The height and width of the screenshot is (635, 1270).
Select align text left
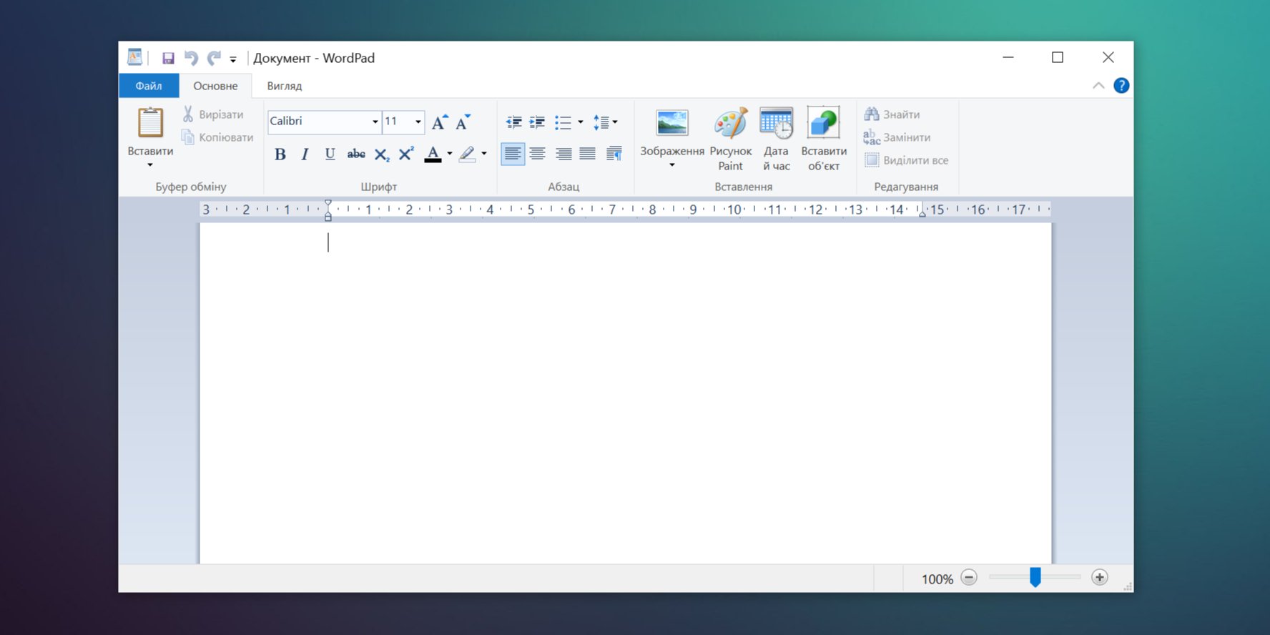[x=513, y=154]
